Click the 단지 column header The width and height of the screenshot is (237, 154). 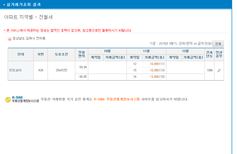[21, 54]
